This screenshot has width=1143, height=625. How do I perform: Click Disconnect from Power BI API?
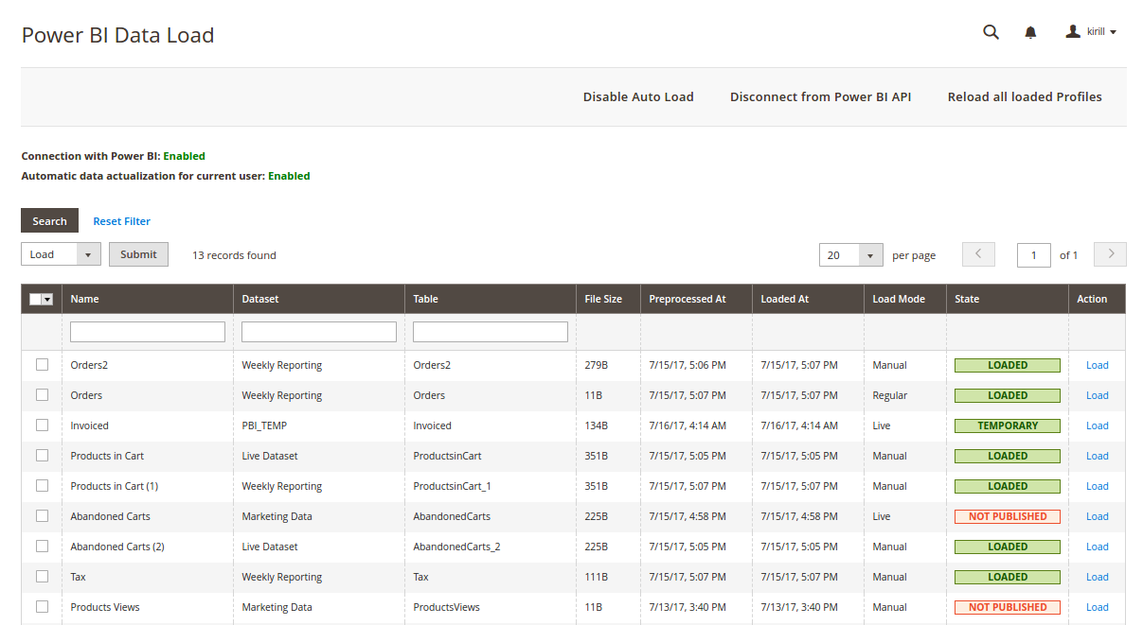[821, 97]
